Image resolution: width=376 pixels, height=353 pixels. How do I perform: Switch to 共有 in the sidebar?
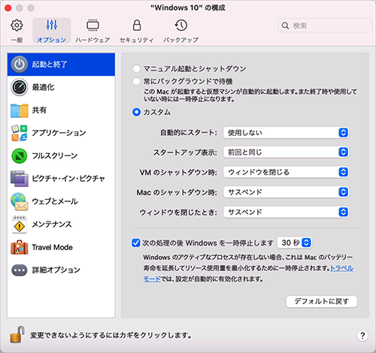(x=61, y=110)
